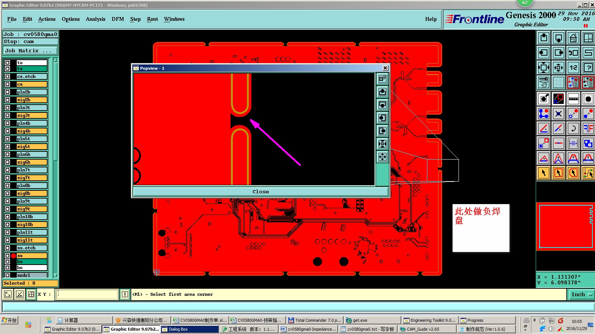Screen dimensions: 595x334
Task: Click the layer list scroll up arrow
Action: point(55,60)
